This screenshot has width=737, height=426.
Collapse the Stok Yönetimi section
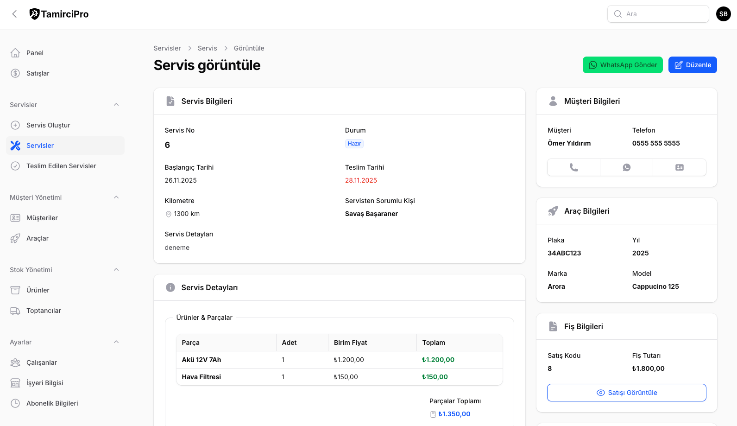coord(116,270)
